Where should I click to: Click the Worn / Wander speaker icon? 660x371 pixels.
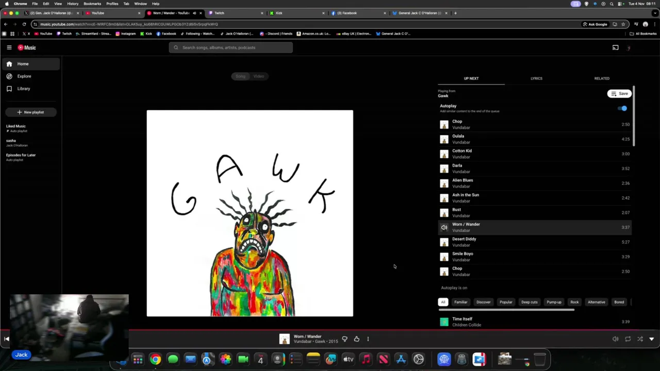pyautogui.click(x=444, y=227)
